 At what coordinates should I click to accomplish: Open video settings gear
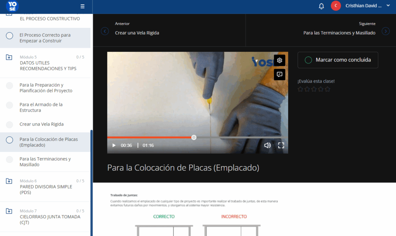click(x=280, y=60)
